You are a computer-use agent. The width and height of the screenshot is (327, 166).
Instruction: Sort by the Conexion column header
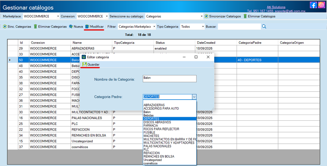tap(50, 42)
